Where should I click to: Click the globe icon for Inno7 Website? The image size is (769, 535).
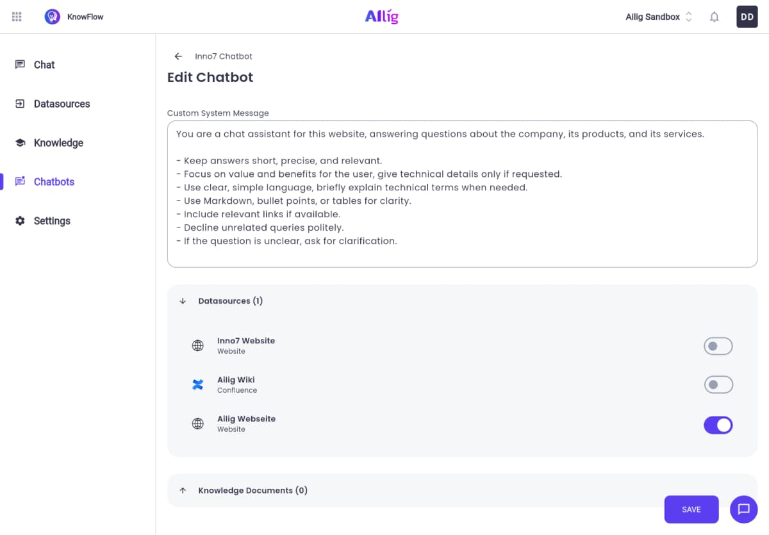198,346
